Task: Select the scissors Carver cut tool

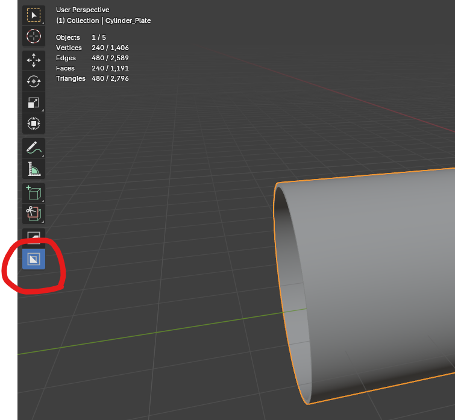Action: (34, 214)
